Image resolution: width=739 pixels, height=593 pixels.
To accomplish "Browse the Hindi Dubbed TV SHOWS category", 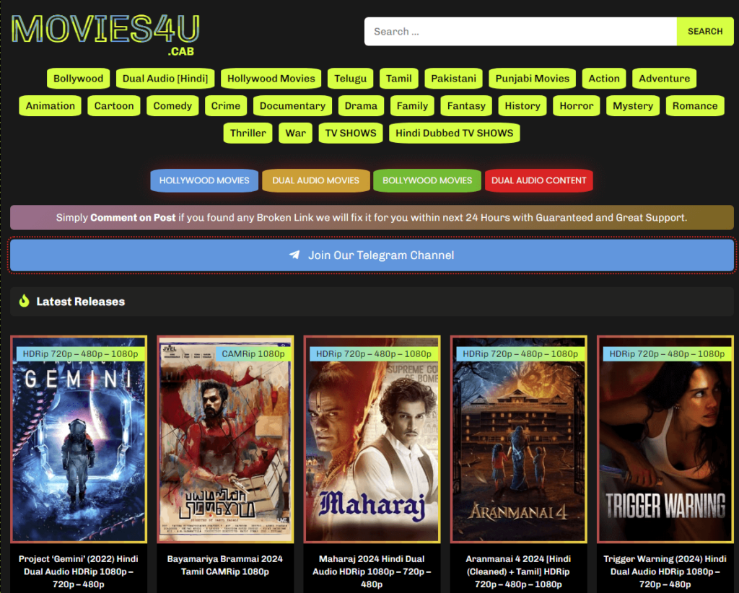I will (454, 133).
